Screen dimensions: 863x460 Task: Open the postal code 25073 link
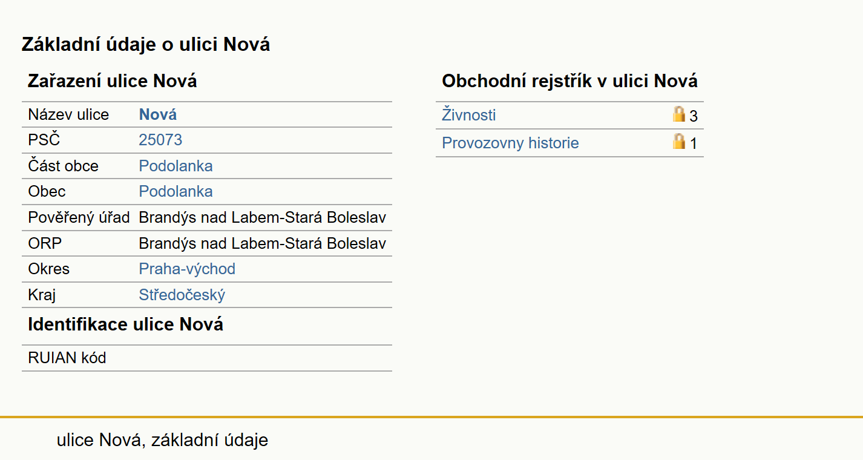(160, 140)
